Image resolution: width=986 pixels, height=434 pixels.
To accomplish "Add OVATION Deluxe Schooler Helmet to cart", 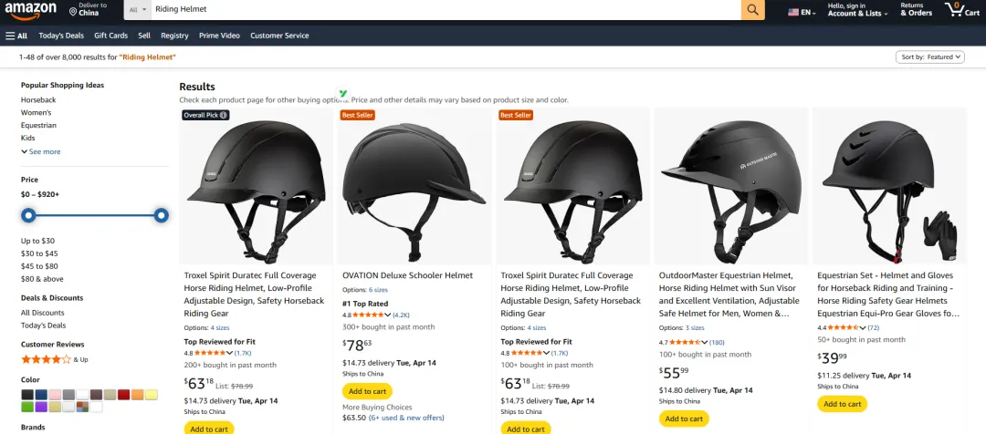I will pyautogui.click(x=367, y=390).
